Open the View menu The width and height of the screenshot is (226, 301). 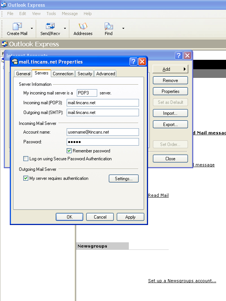point(36,14)
